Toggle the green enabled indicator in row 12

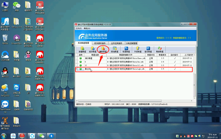(x=81, y=65)
